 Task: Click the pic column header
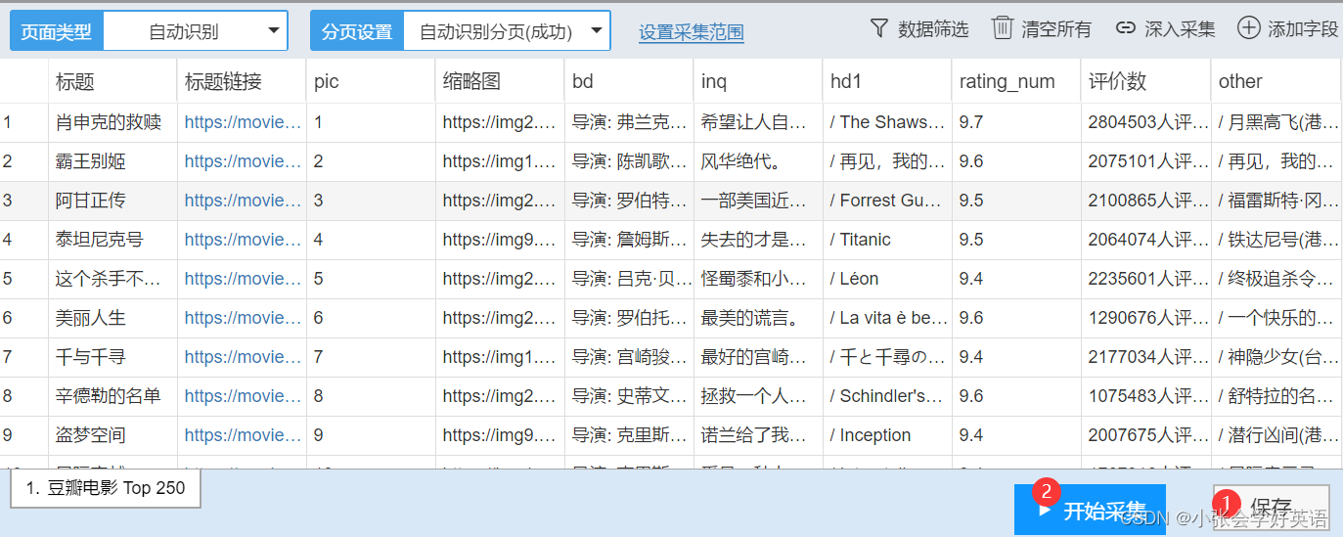[x=371, y=81]
